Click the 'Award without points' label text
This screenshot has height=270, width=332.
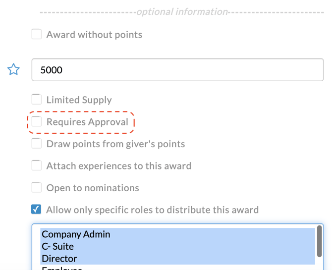click(94, 35)
